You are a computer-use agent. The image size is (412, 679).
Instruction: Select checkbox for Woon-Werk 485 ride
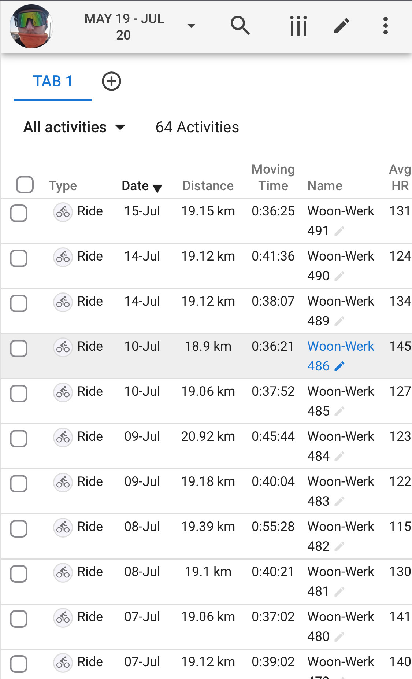(x=19, y=394)
